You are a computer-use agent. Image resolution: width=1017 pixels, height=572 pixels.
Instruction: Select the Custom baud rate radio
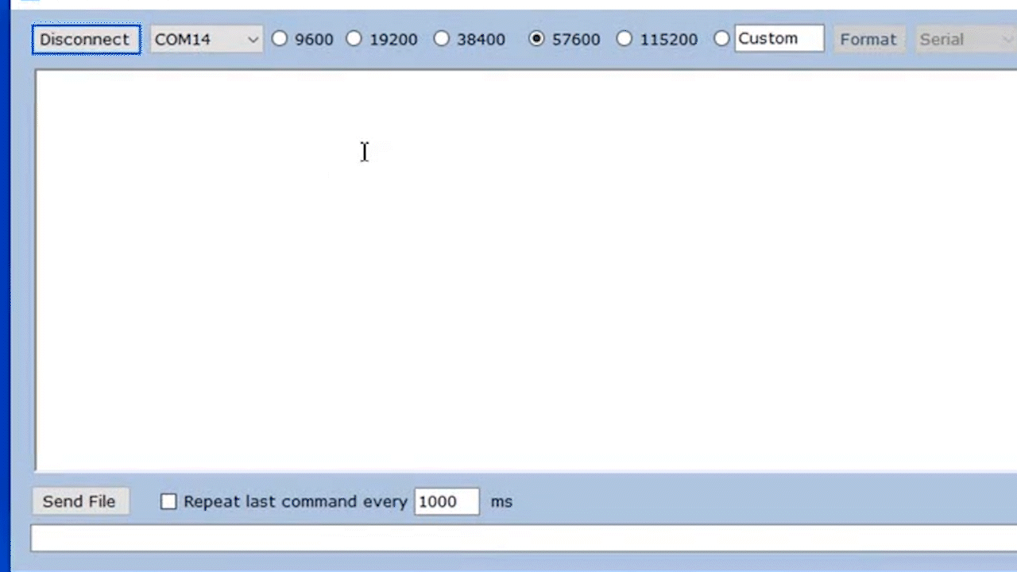click(x=721, y=38)
